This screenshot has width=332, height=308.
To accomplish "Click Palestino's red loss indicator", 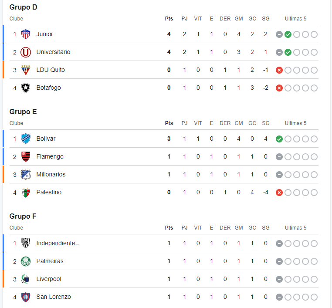I will click(279, 193).
